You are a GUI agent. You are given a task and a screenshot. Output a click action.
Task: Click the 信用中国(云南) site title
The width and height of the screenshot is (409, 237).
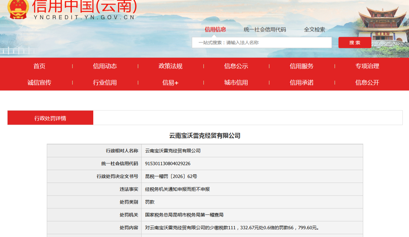point(85,6)
